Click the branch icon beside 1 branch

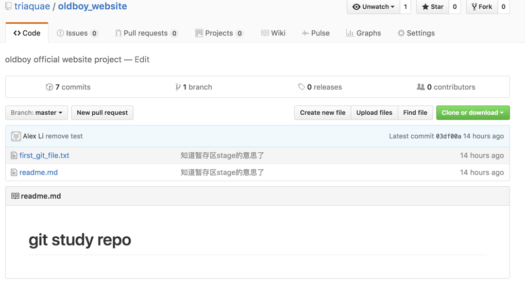point(178,87)
